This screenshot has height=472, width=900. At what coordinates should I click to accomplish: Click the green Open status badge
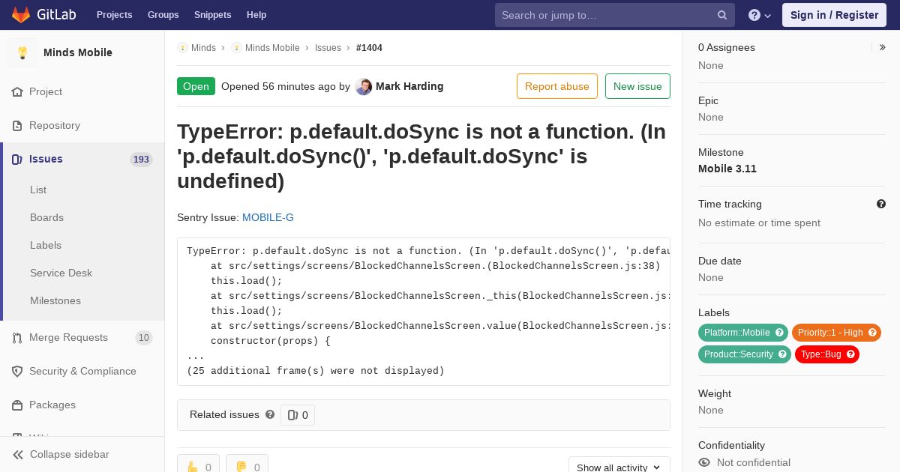196,86
